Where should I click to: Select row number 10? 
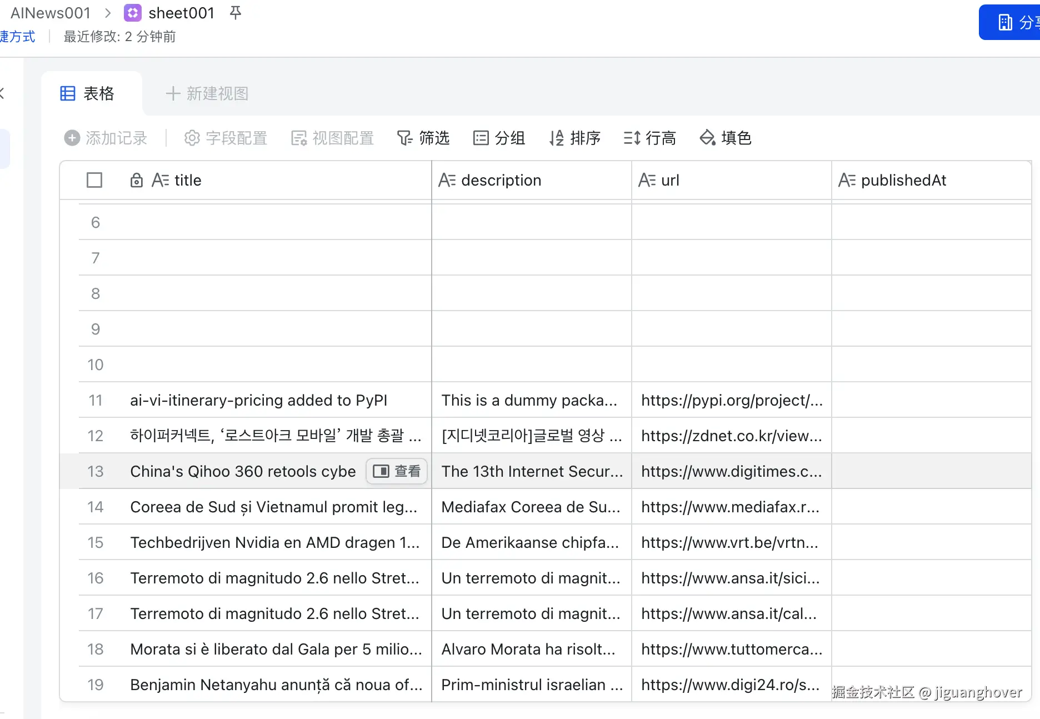tap(96, 365)
